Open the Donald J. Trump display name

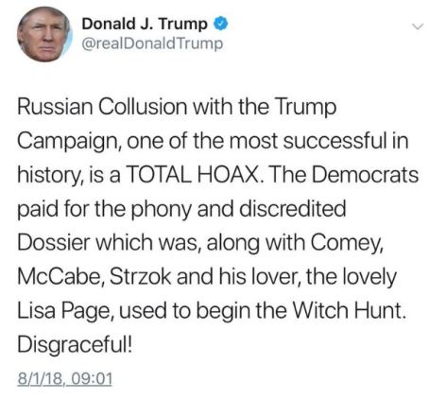coord(145,24)
